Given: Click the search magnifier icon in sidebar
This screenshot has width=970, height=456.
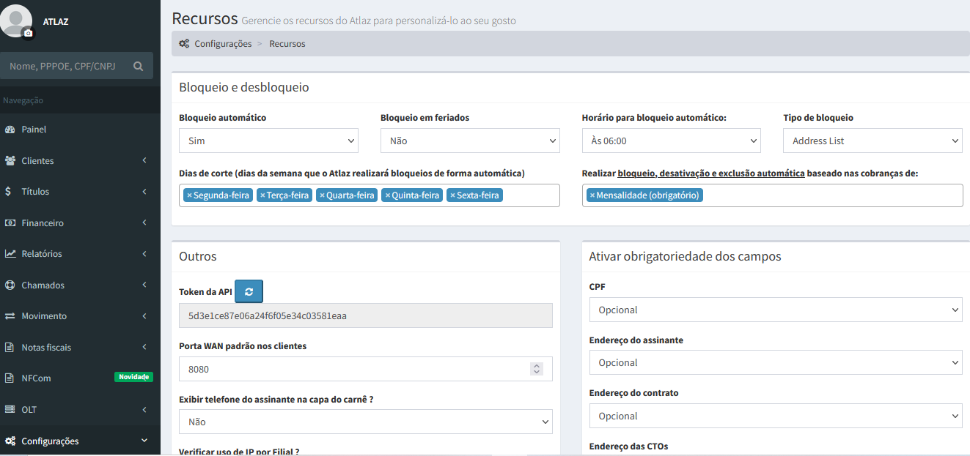Looking at the screenshot, I should coord(138,66).
